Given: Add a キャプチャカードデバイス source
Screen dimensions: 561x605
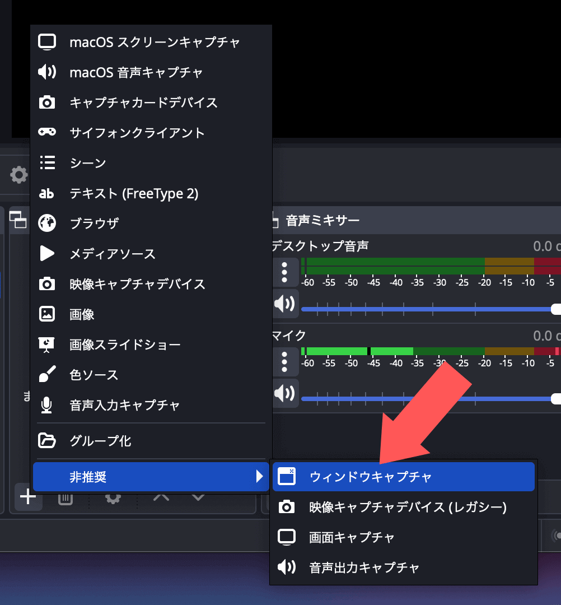Looking at the screenshot, I should pos(151,103).
